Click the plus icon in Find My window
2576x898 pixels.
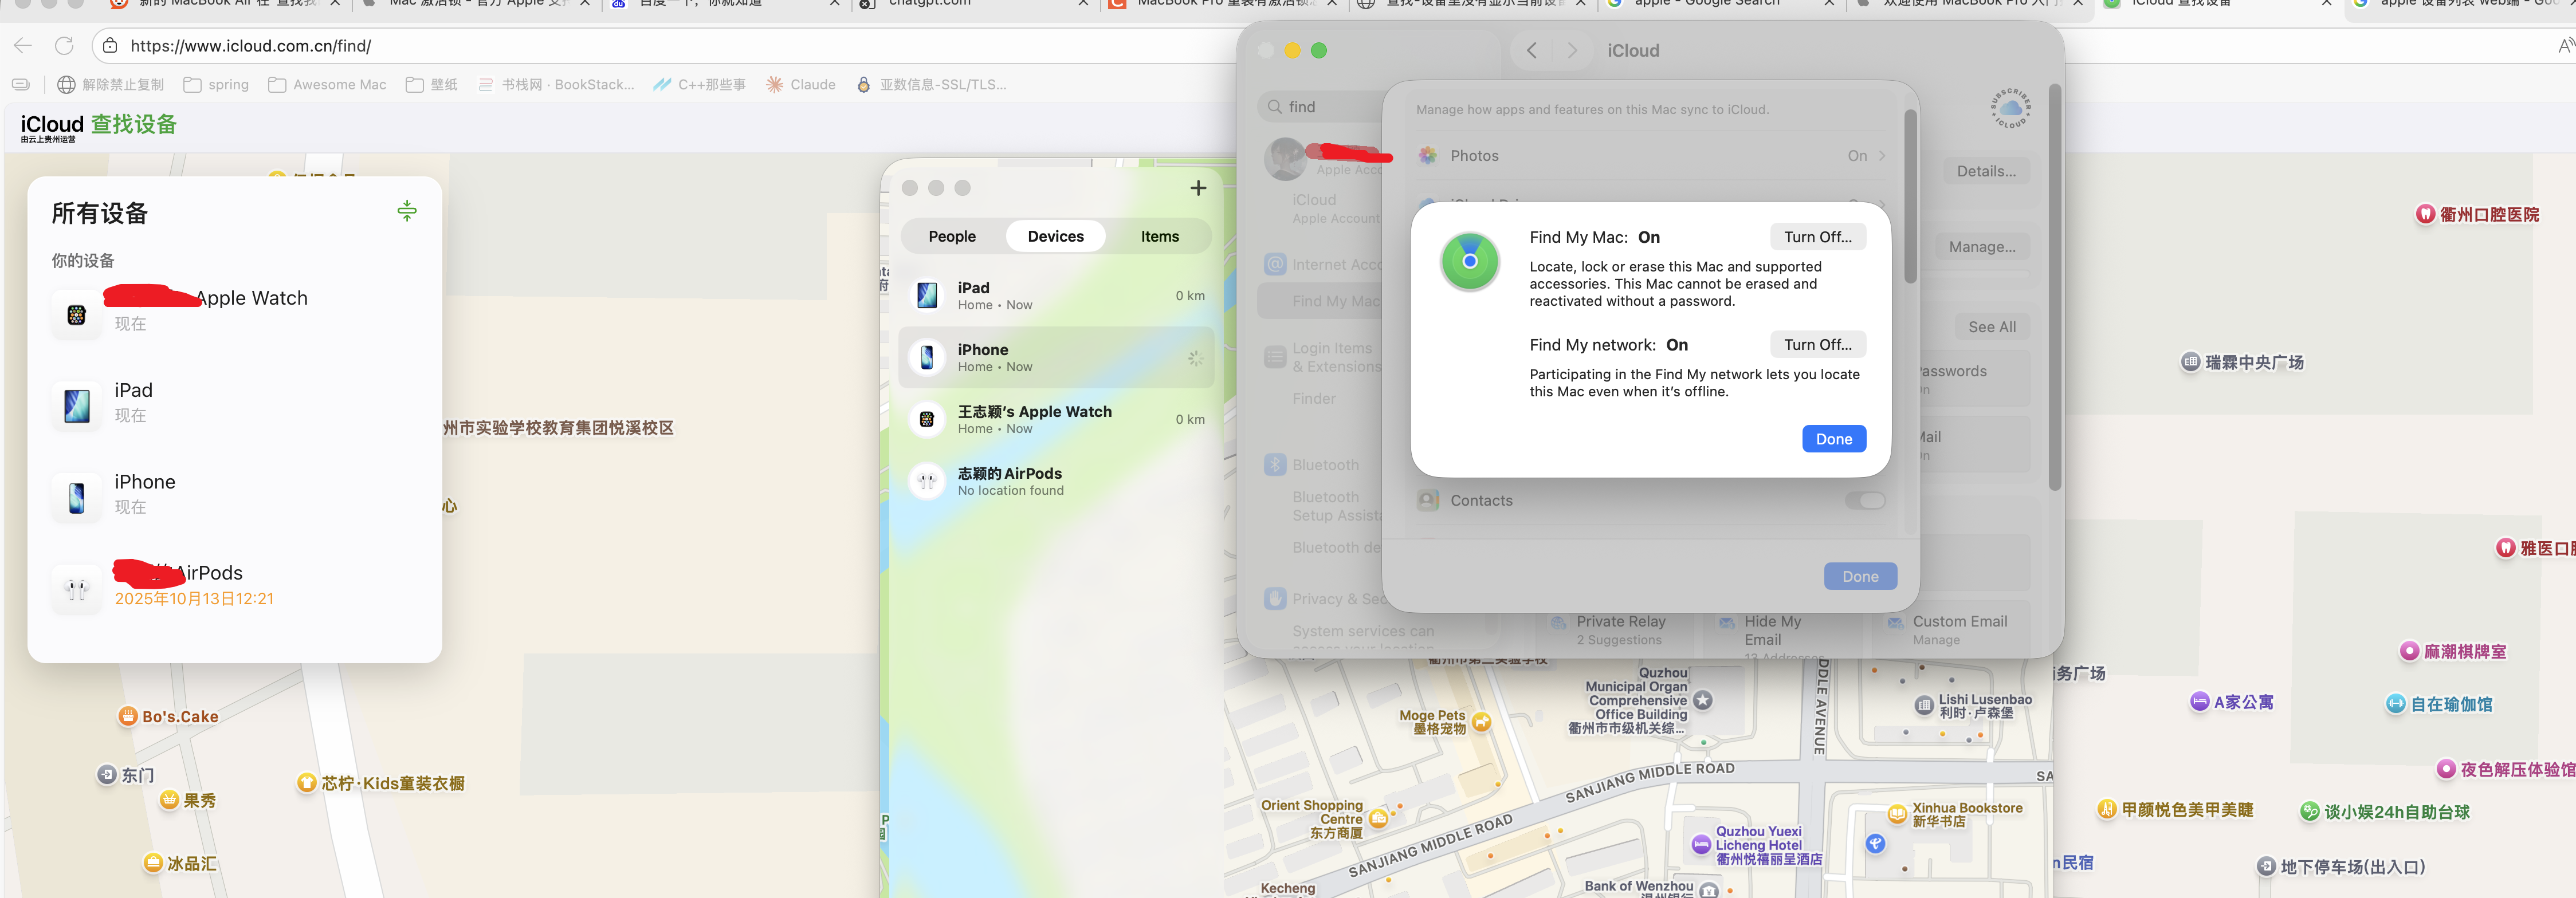(x=1198, y=188)
